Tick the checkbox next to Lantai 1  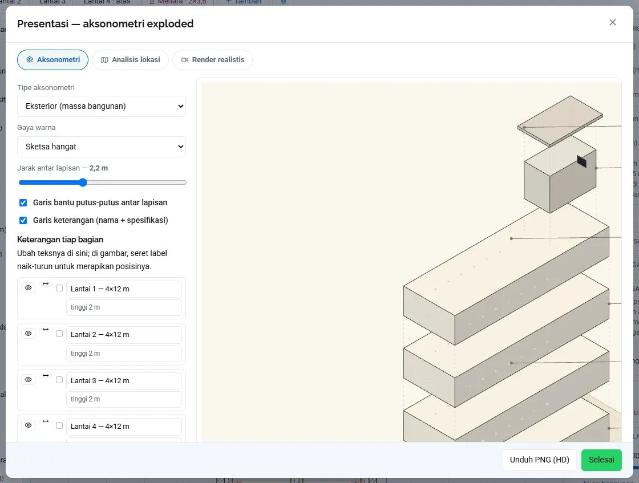(x=59, y=288)
